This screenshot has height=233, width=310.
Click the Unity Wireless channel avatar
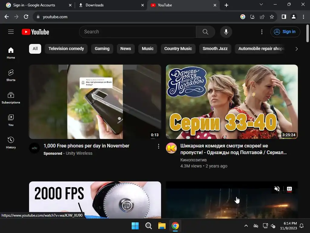35,148
